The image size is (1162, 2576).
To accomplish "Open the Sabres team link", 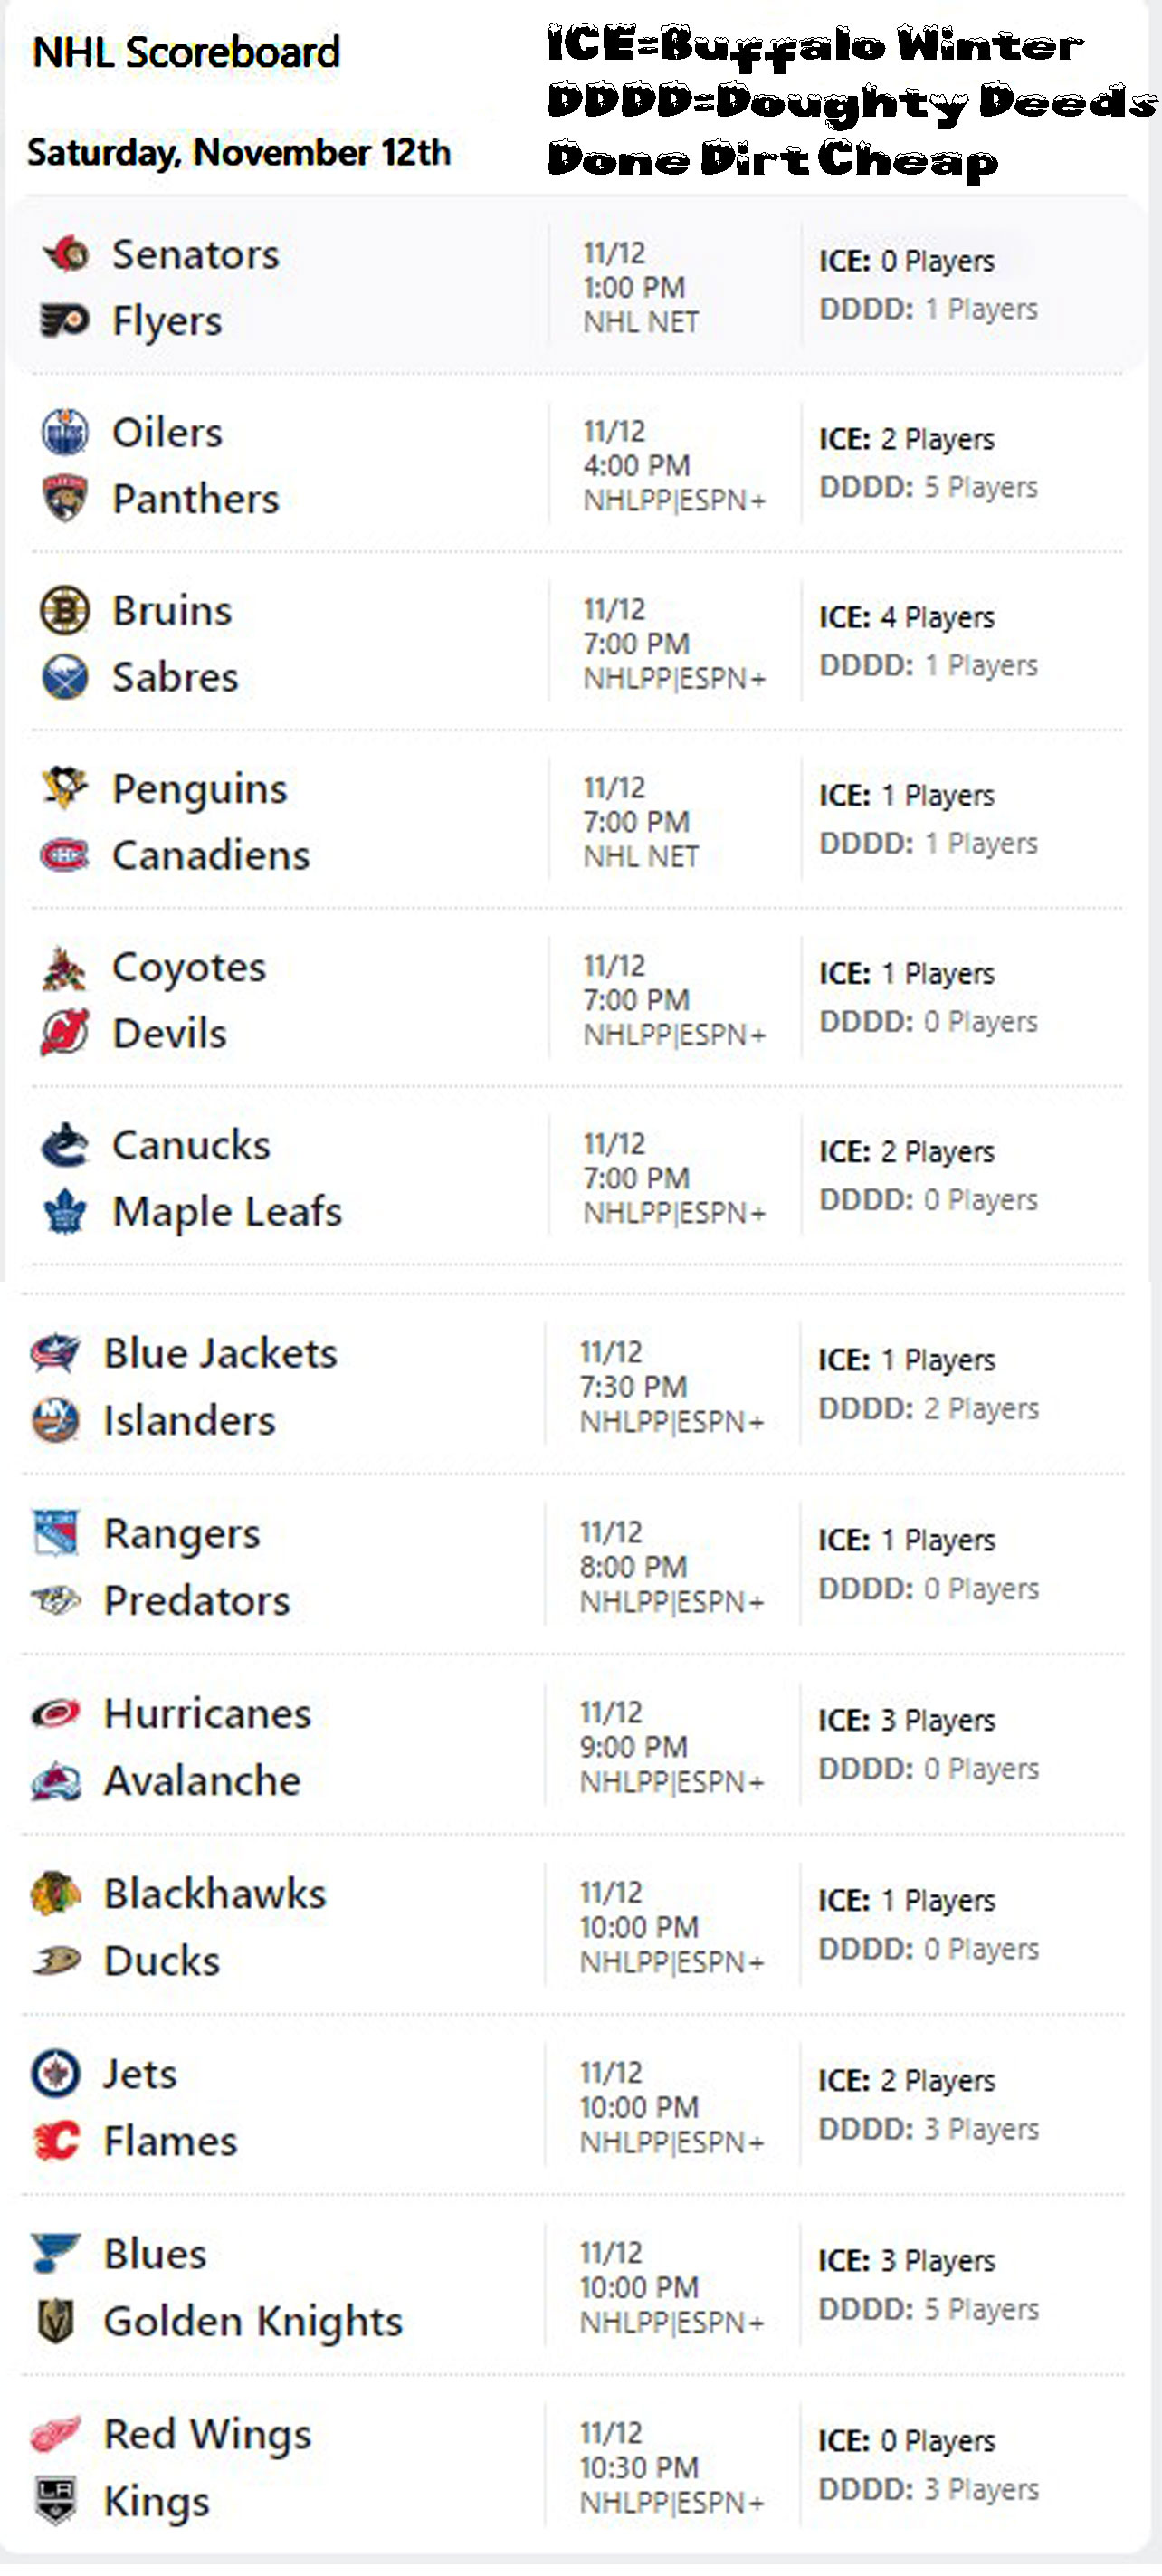I will tap(175, 677).
